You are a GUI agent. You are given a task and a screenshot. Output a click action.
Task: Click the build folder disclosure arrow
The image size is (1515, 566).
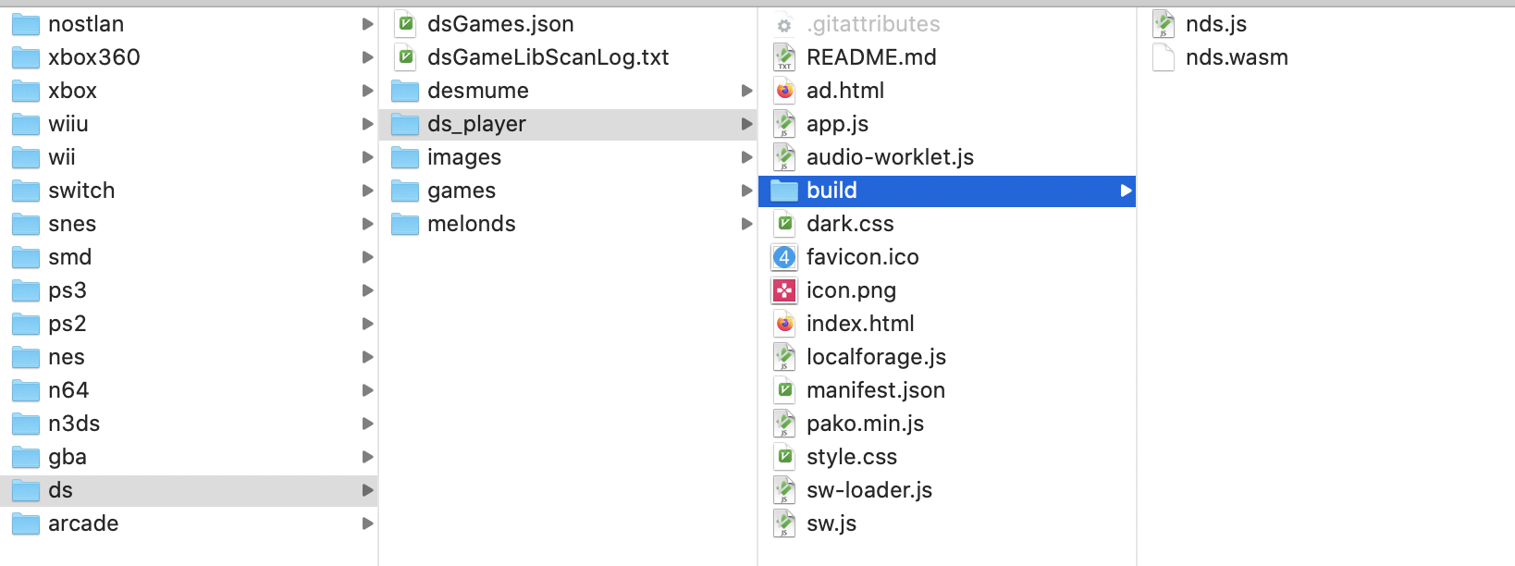click(x=1126, y=191)
